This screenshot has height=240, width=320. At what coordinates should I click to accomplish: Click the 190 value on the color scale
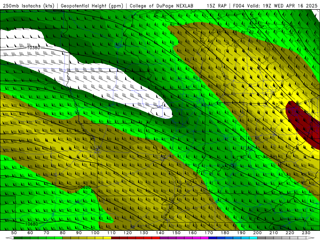[241, 233]
